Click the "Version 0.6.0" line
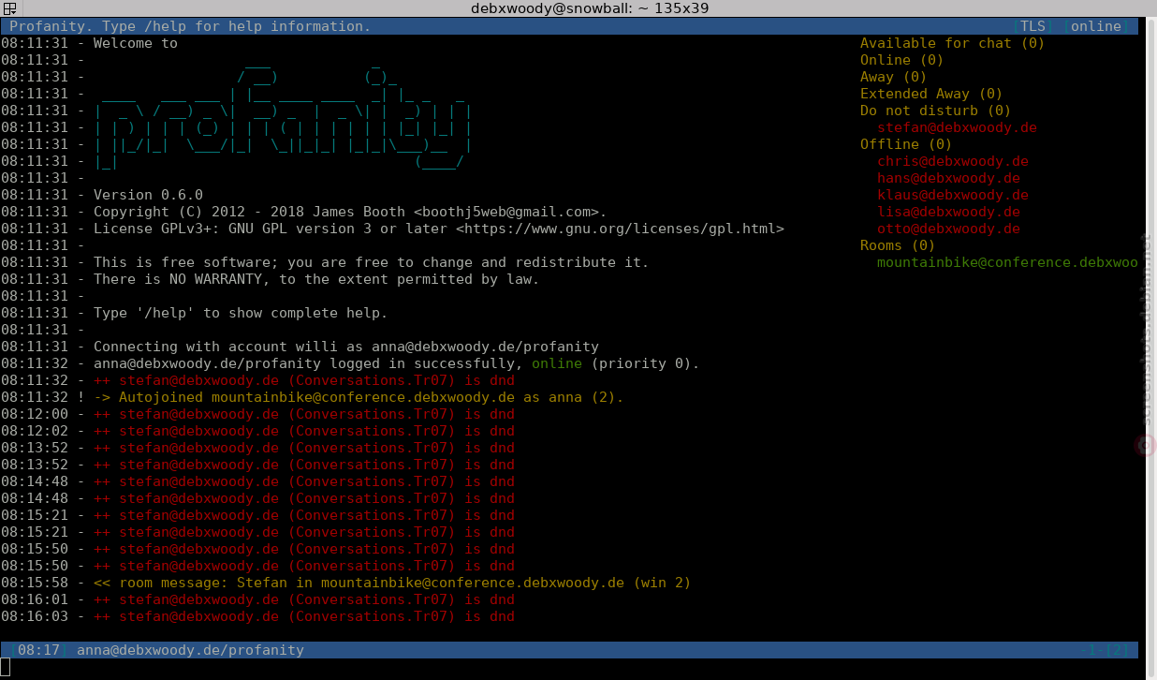The width and height of the screenshot is (1157, 680). click(148, 195)
